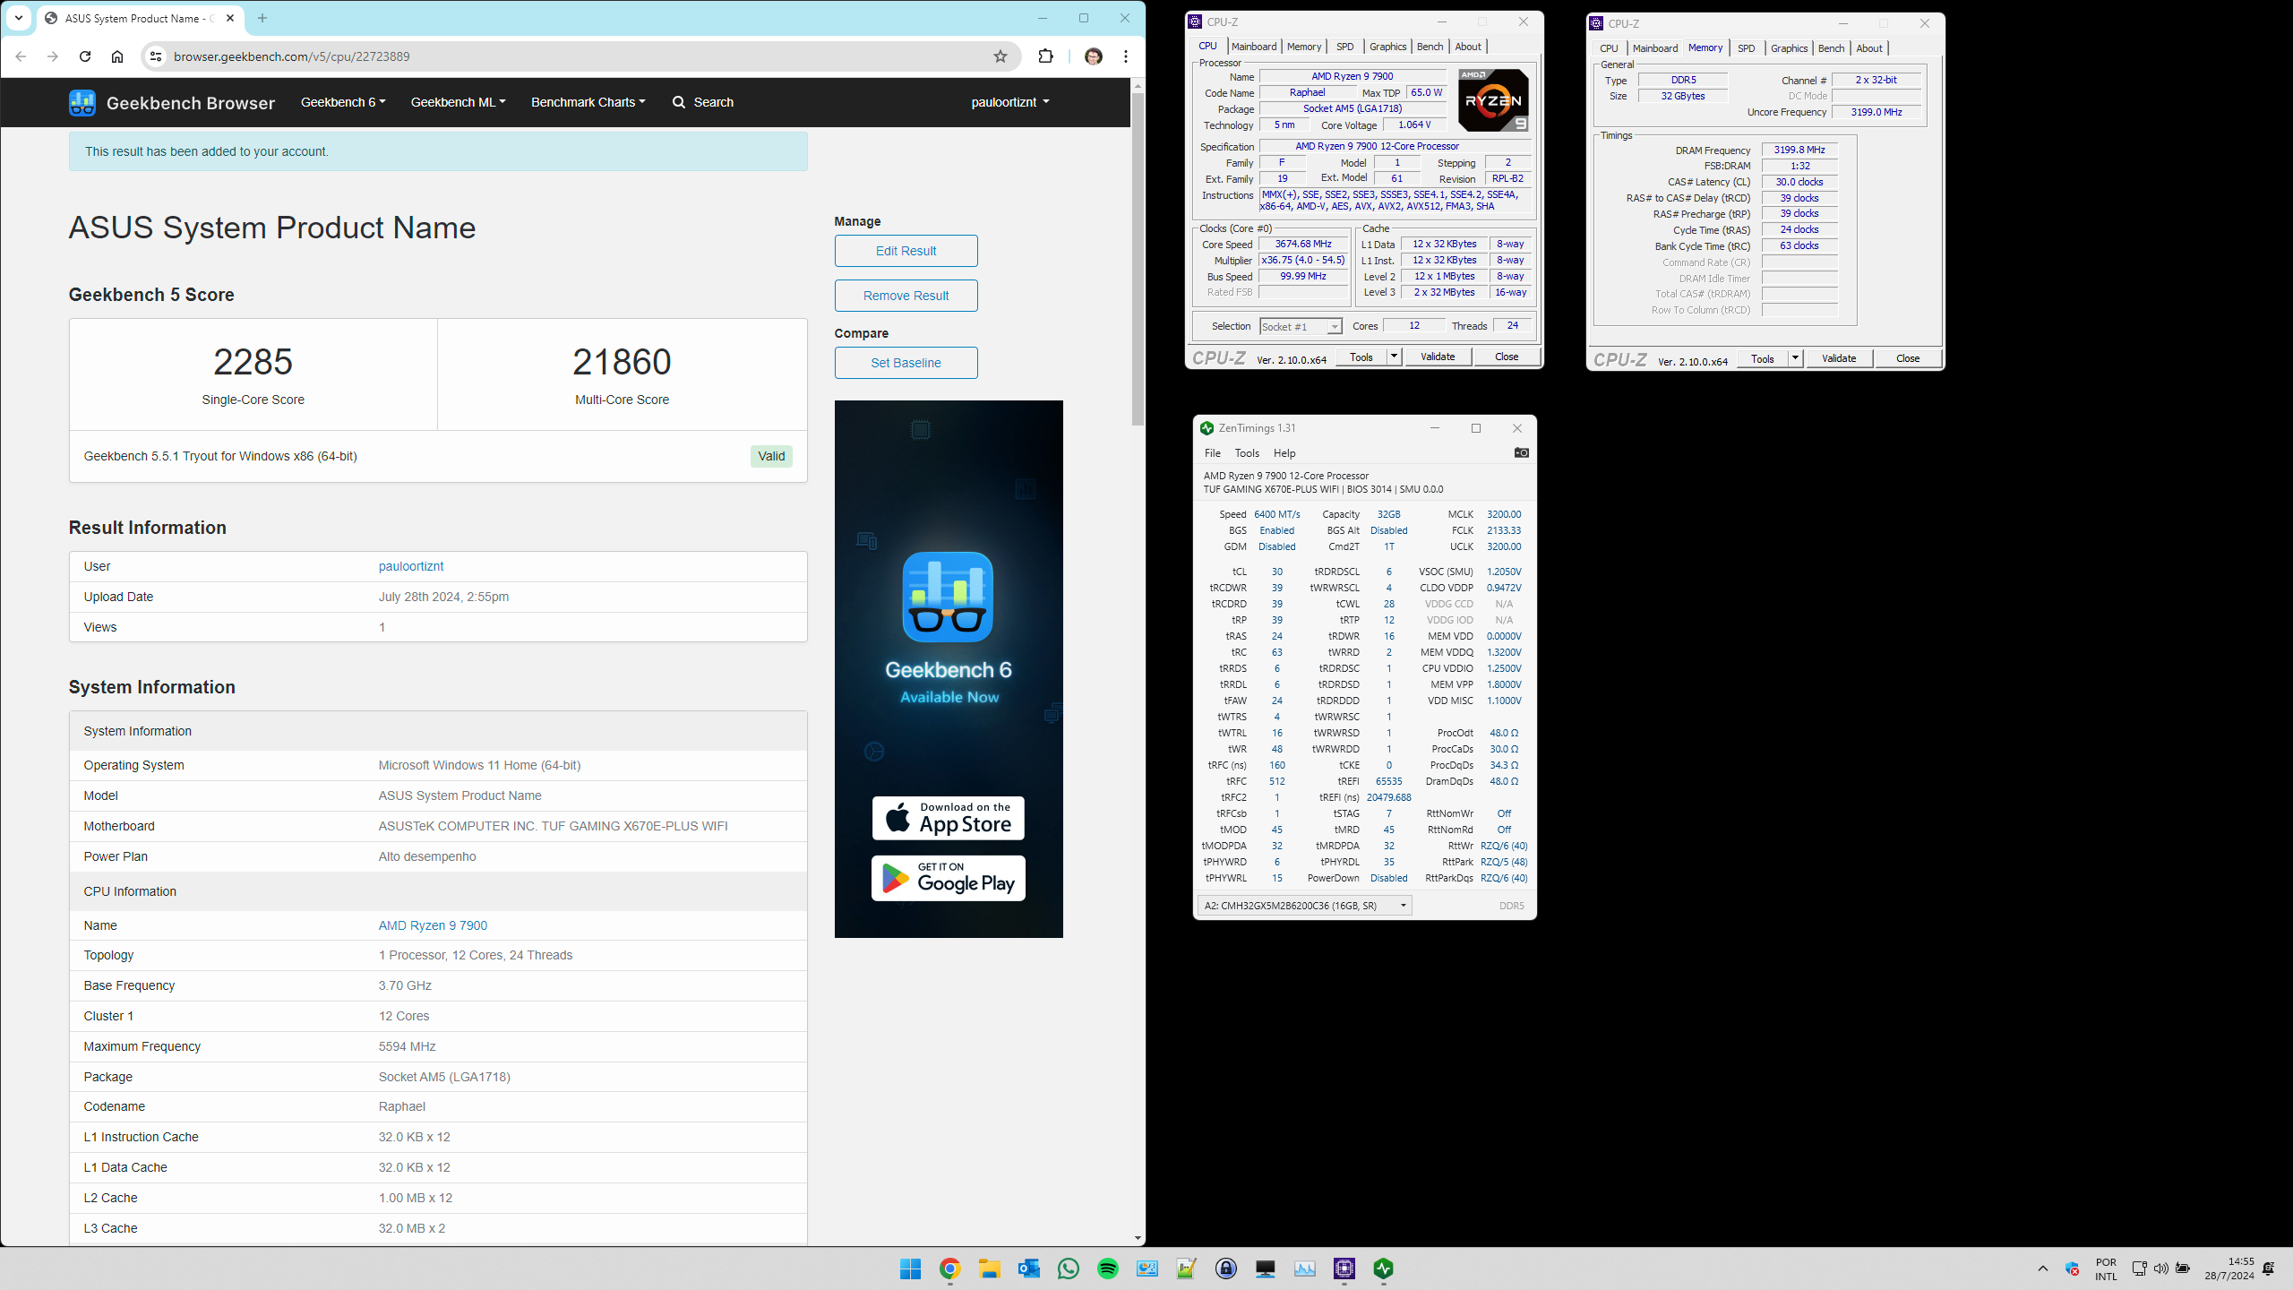Open the Windows Security tray icon
Viewport: 2293px width, 1290px height.
coord(2072,1268)
